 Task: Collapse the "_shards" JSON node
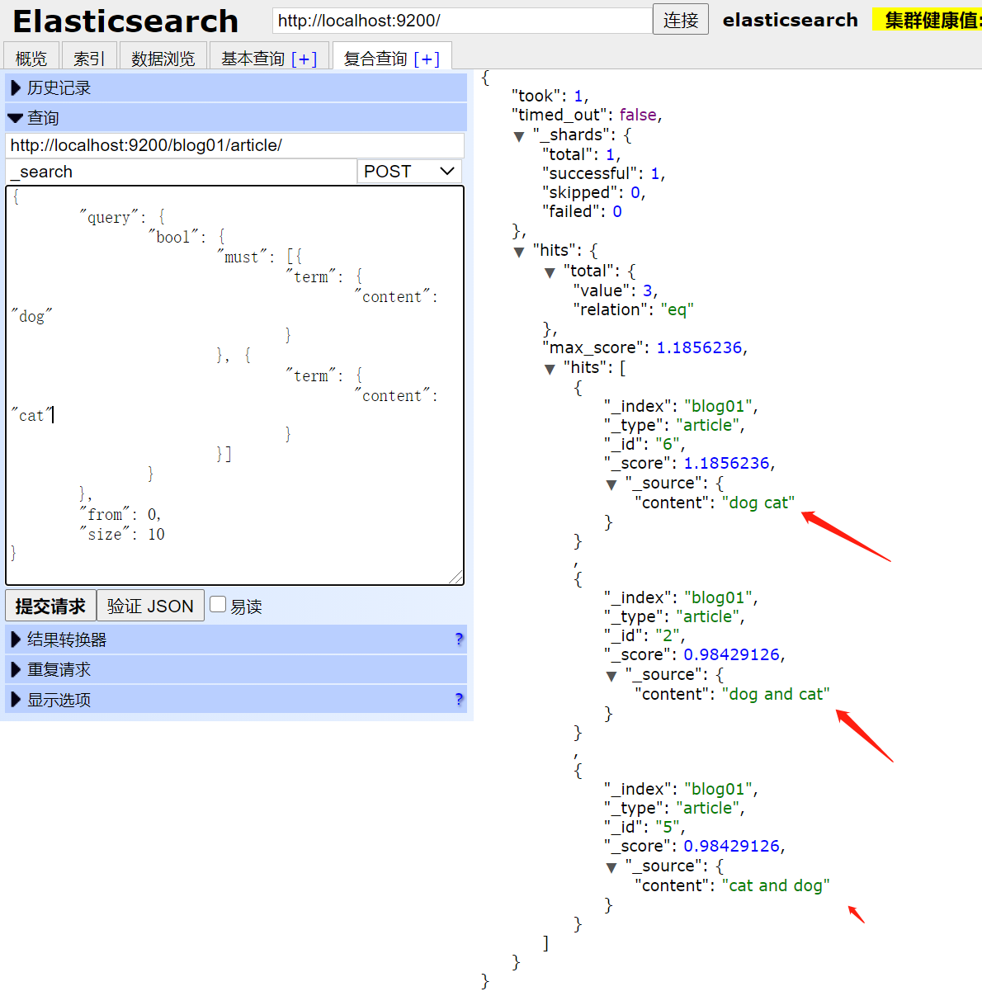click(519, 135)
